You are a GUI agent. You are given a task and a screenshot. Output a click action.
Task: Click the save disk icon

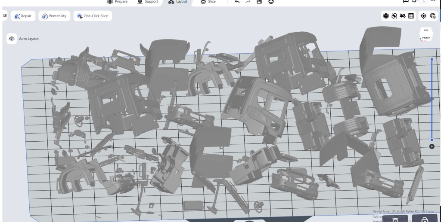259,2
